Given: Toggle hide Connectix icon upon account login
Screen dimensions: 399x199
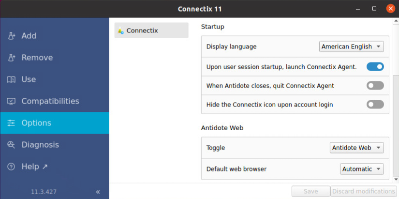Looking at the screenshot, I should pos(375,105).
